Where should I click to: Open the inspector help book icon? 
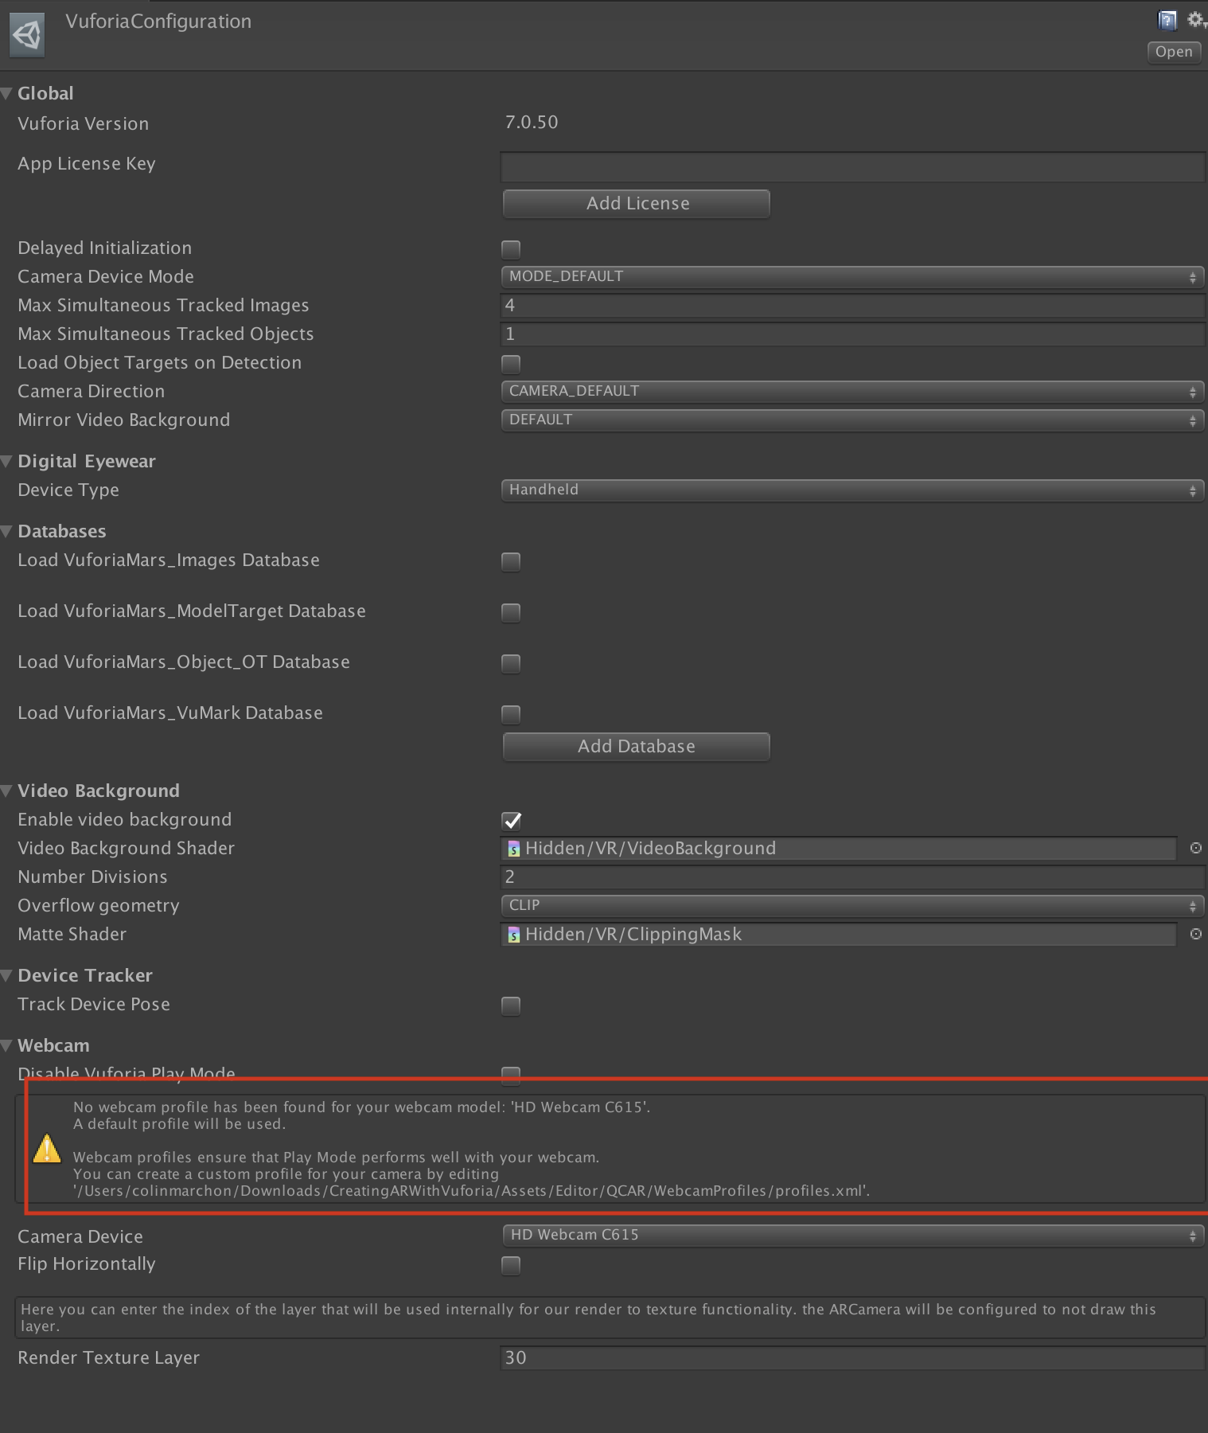[x=1167, y=20]
